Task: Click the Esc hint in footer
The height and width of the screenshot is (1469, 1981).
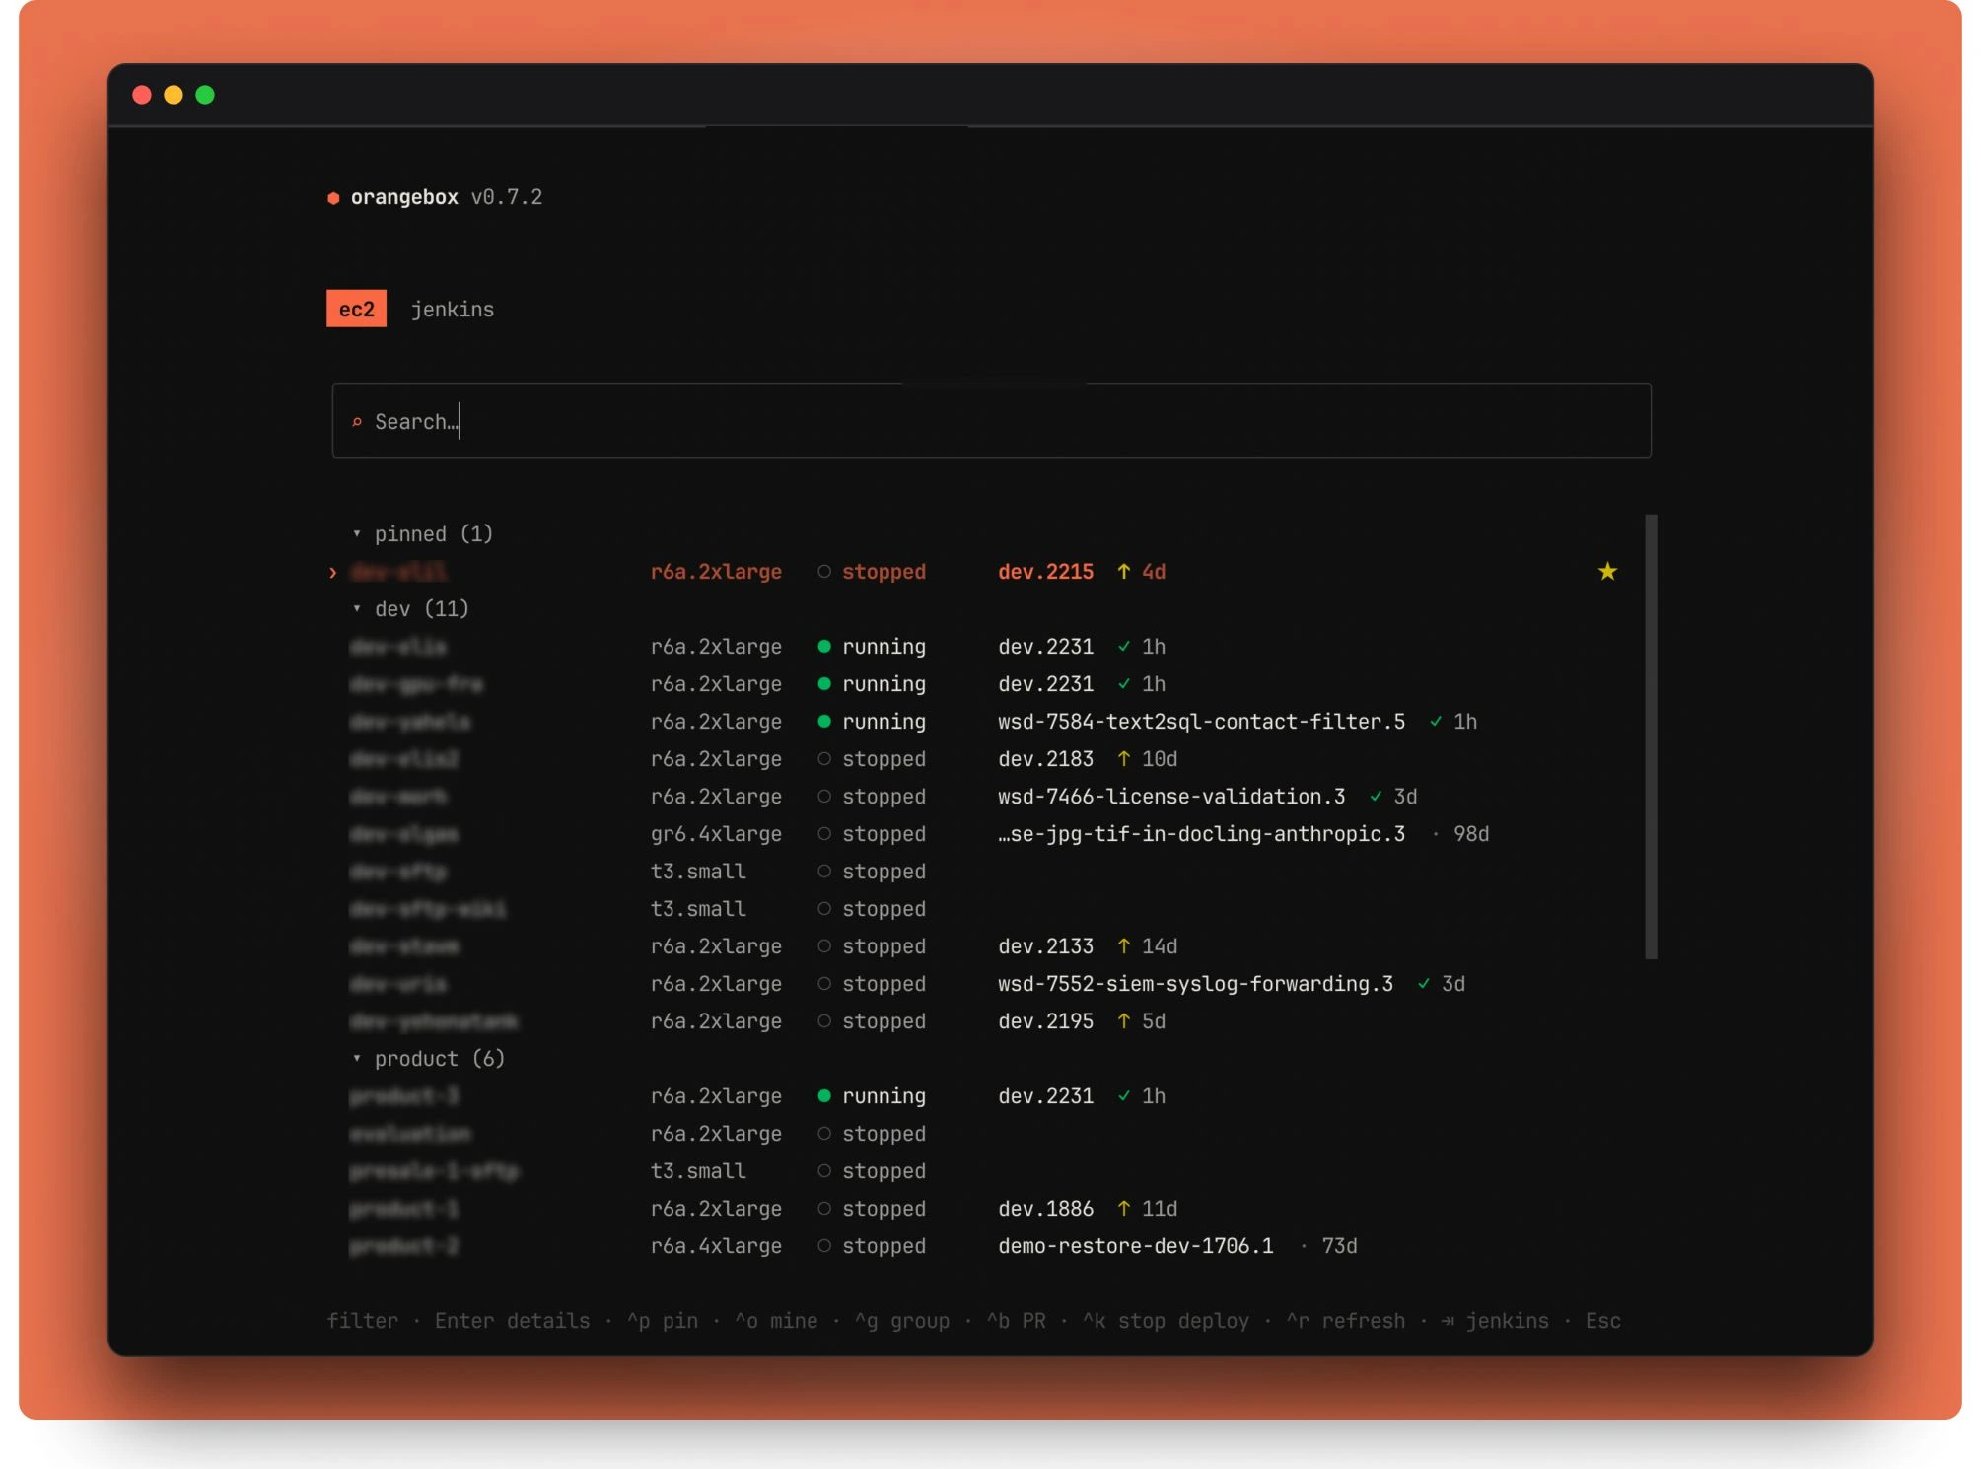Action: click(1602, 1320)
